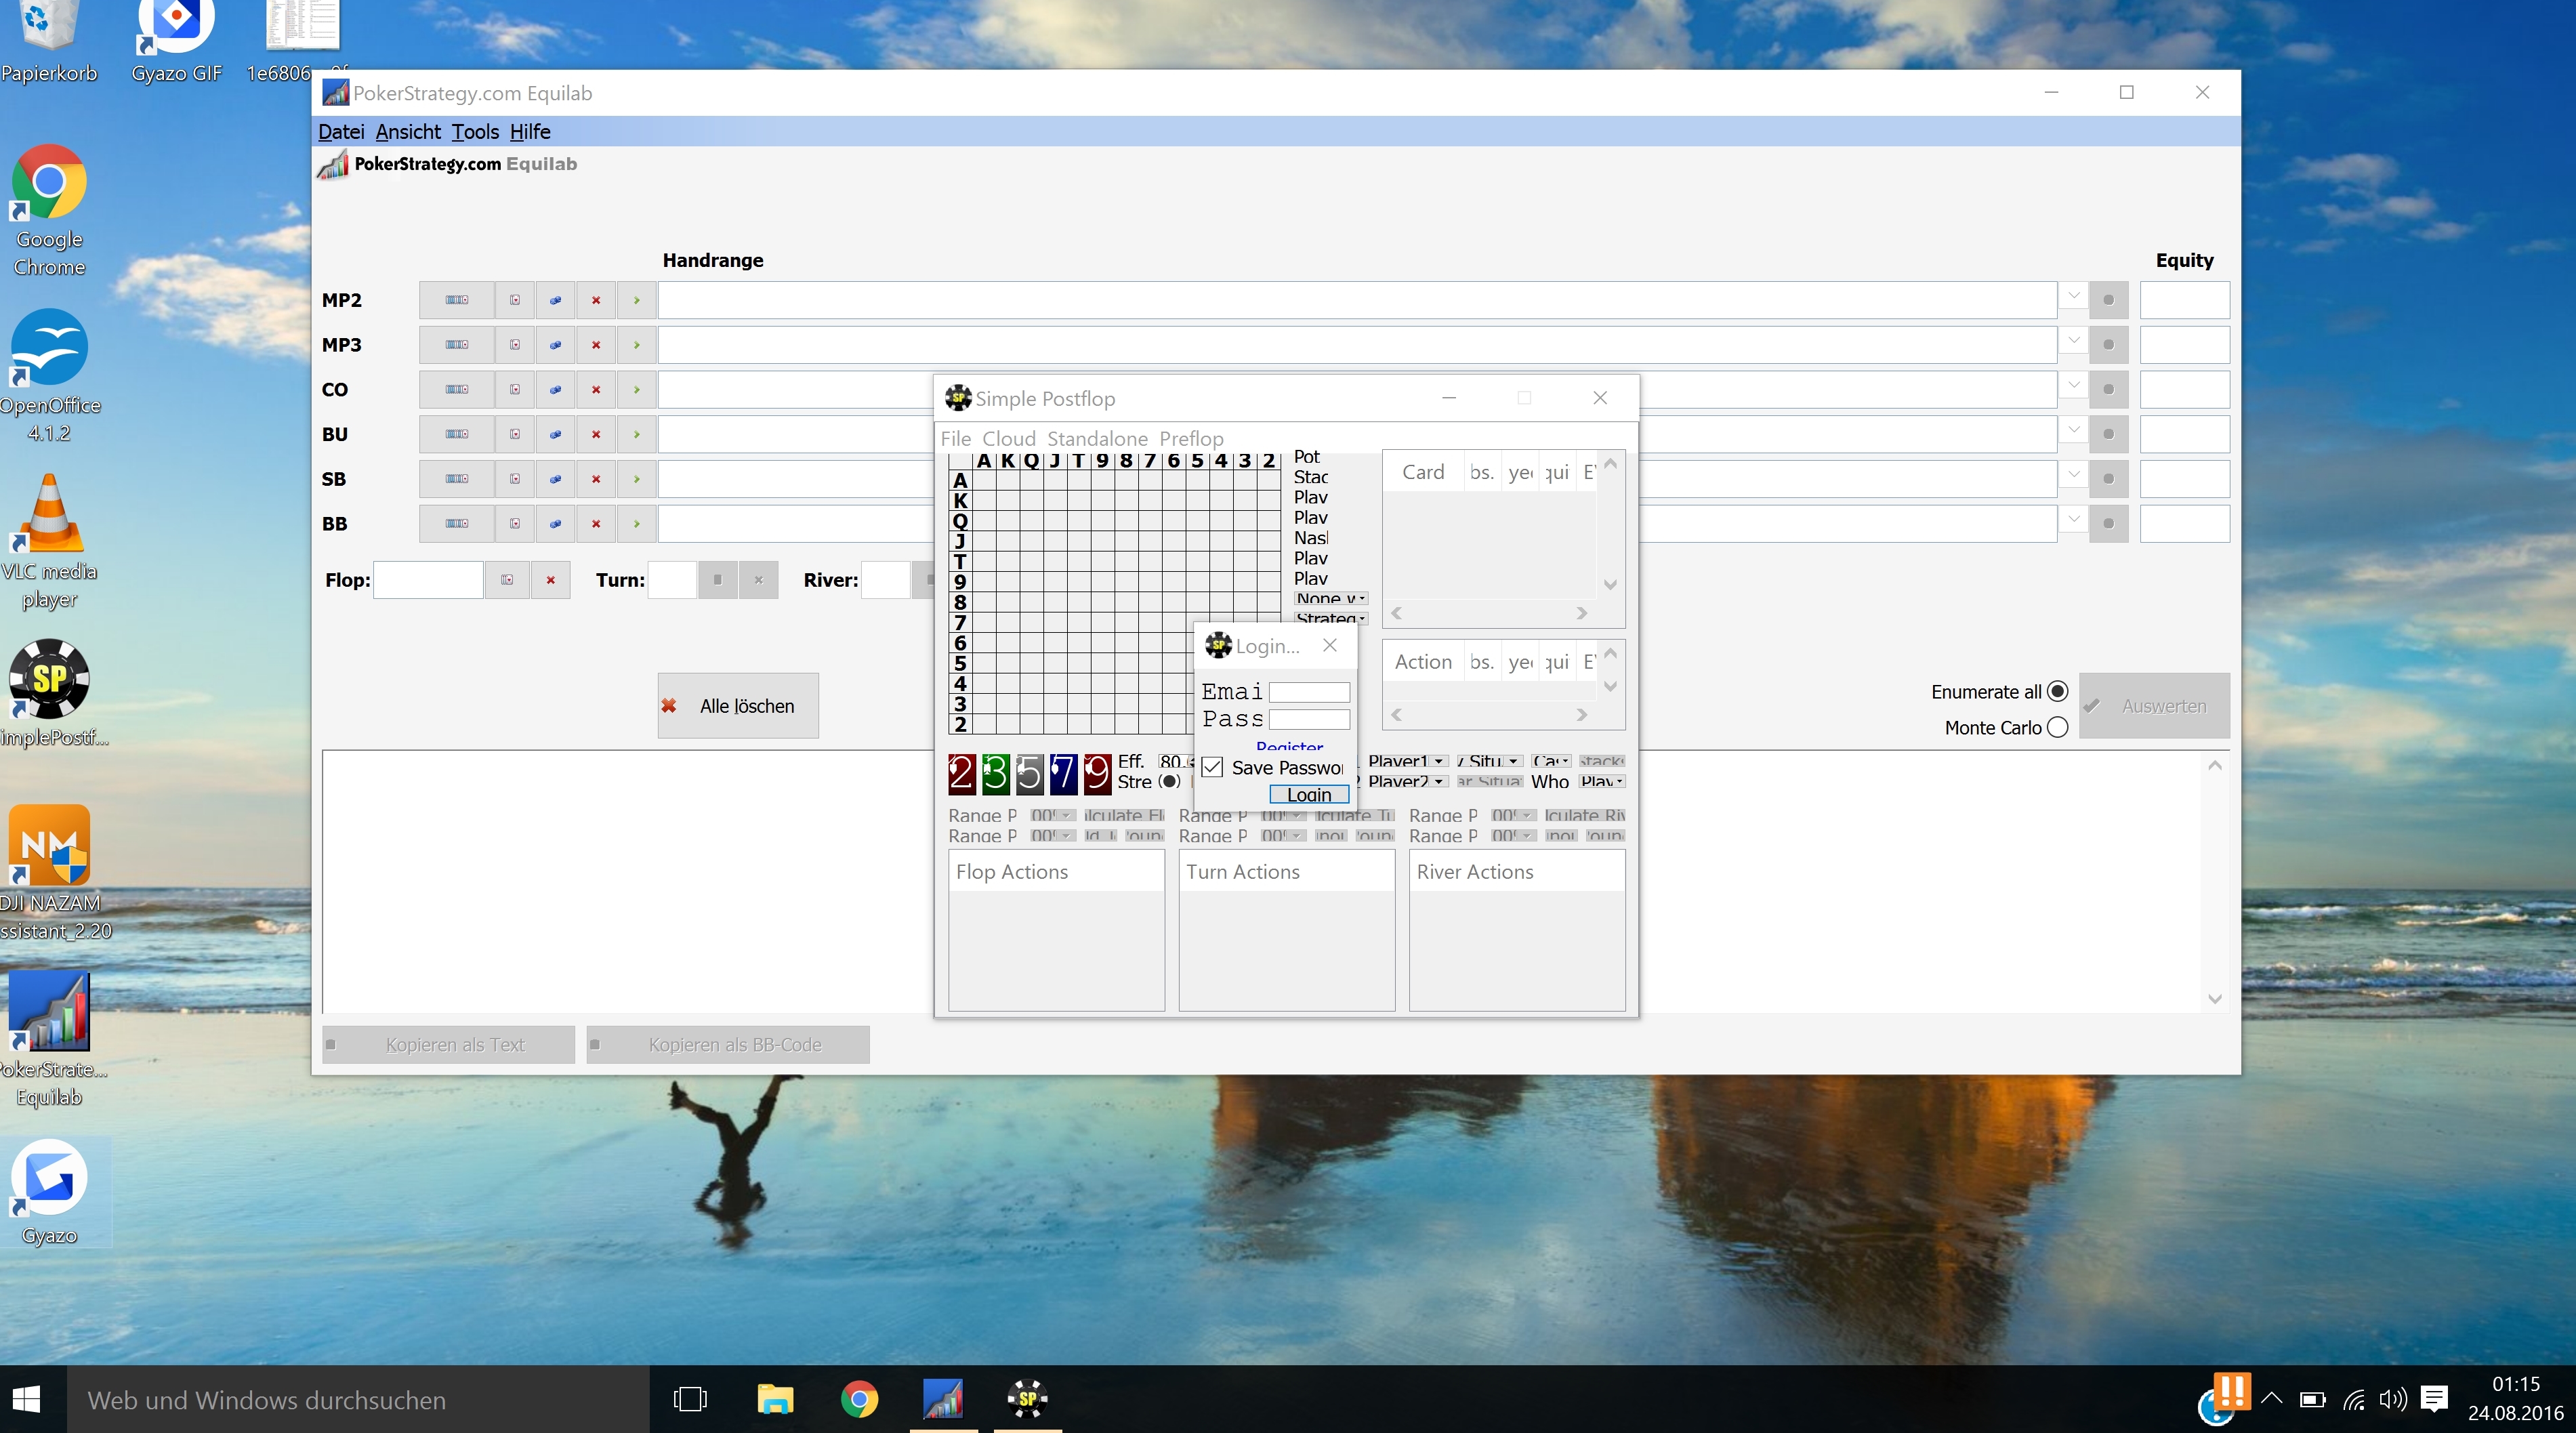The width and height of the screenshot is (2576, 1433).
Task: Clear MP3 row with red X icon
Action: click(x=596, y=345)
